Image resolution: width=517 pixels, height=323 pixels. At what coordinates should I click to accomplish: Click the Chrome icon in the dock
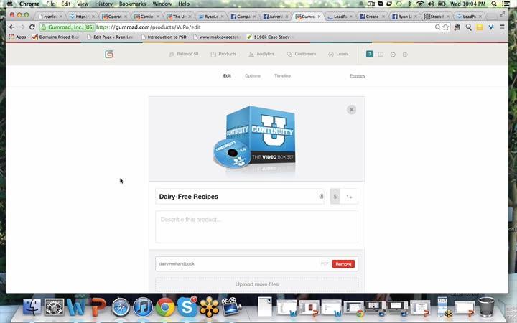pos(164,307)
